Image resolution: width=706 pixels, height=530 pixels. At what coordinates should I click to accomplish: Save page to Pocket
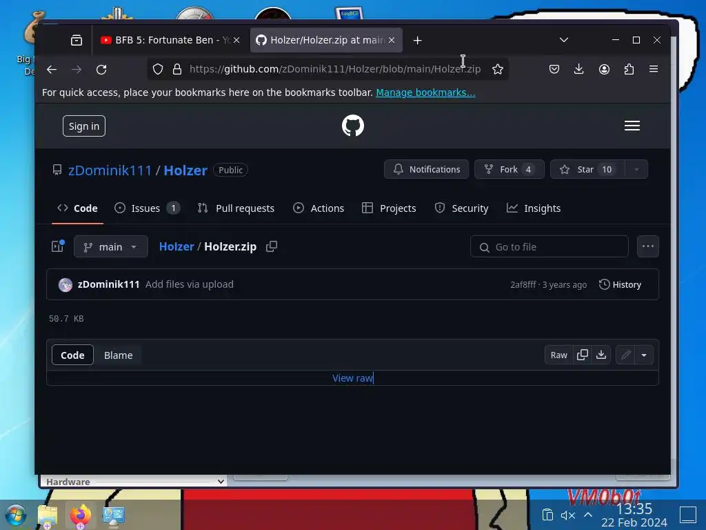(x=554, y=69)
